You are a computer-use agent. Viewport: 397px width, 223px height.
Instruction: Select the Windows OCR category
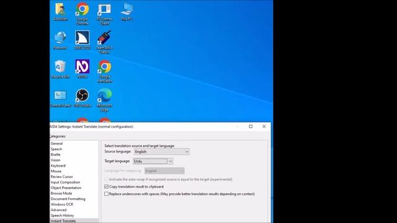point(62,204)
